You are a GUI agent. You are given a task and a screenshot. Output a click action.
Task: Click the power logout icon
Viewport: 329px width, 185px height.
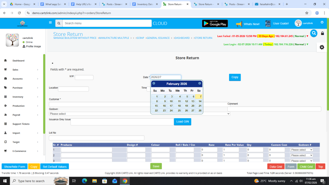[x=322, y=22]
